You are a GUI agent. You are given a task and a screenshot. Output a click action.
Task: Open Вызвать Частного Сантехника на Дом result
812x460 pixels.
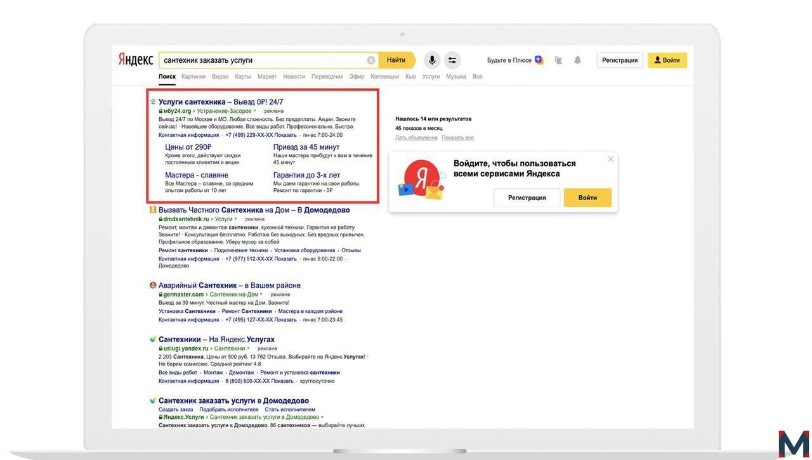click(254, 210)
